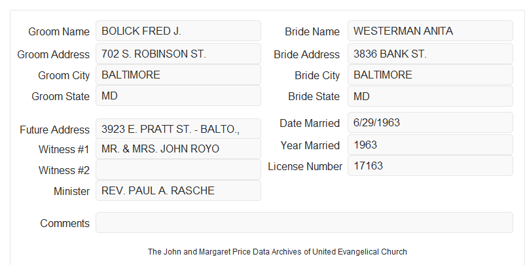Click the Groom Name field
This screenshot has height=265, width=527.
[x=178, y=31]
